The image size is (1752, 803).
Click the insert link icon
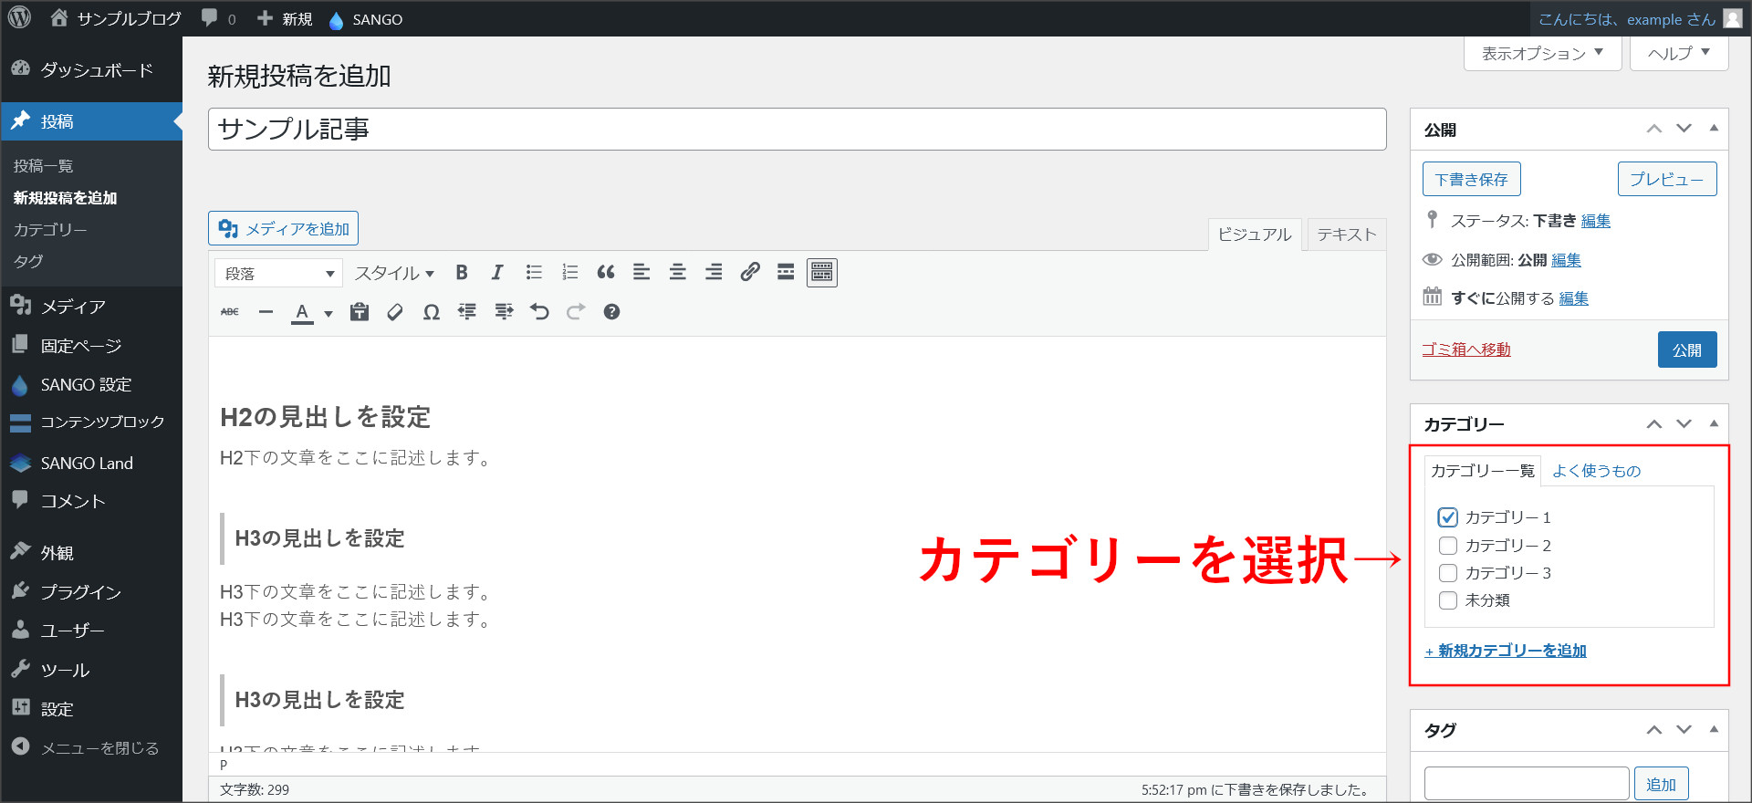tap(750, 273)
